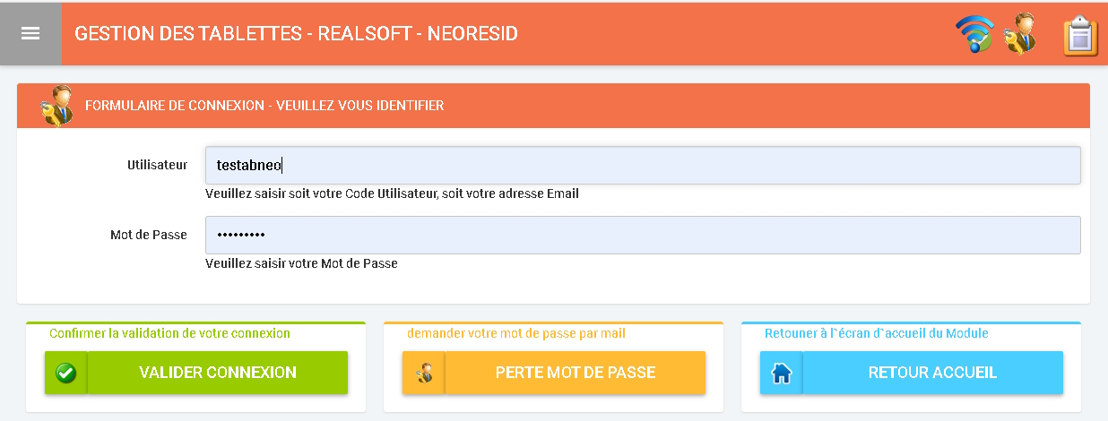Click the Utilisateur field label

[157, 165]
